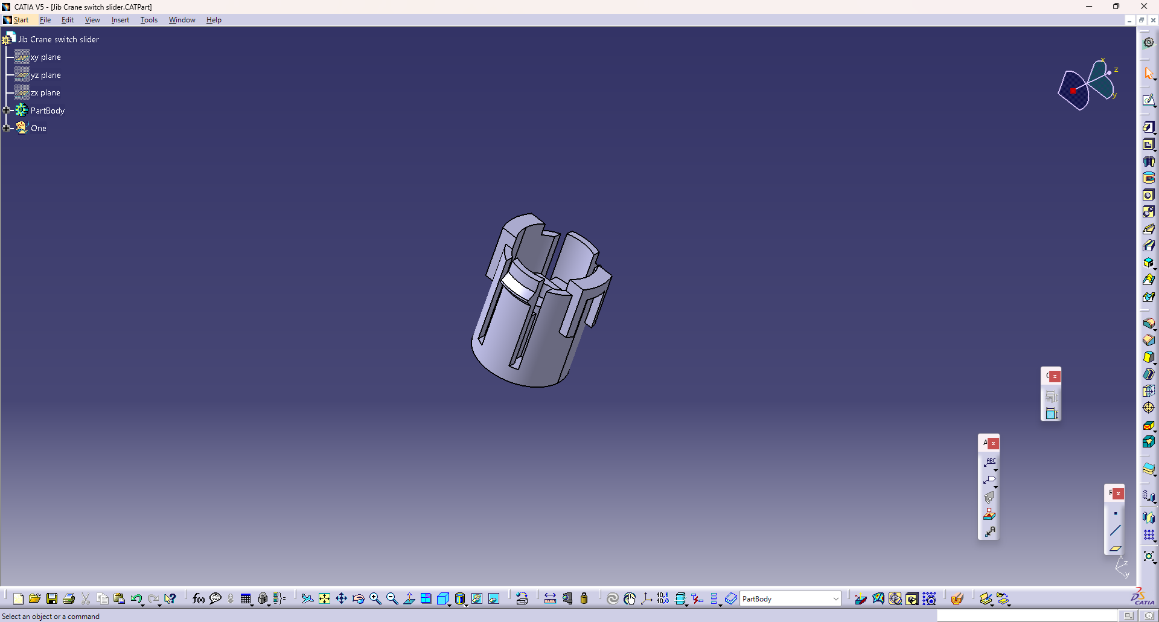Image resolution: width=1159 pixels, height=622 pixels.
Task: Zoom out with the minus magnifier
Action: point(392,598)
